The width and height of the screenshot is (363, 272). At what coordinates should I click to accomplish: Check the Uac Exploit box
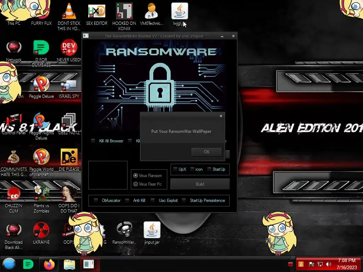(152, 200)
